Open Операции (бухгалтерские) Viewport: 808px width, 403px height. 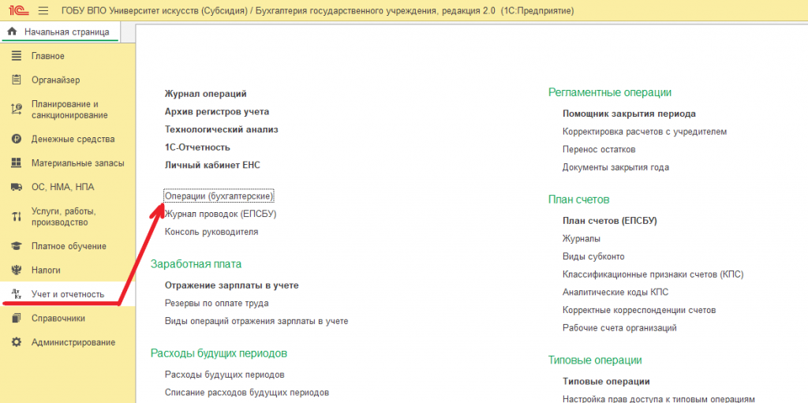point(219,196)
